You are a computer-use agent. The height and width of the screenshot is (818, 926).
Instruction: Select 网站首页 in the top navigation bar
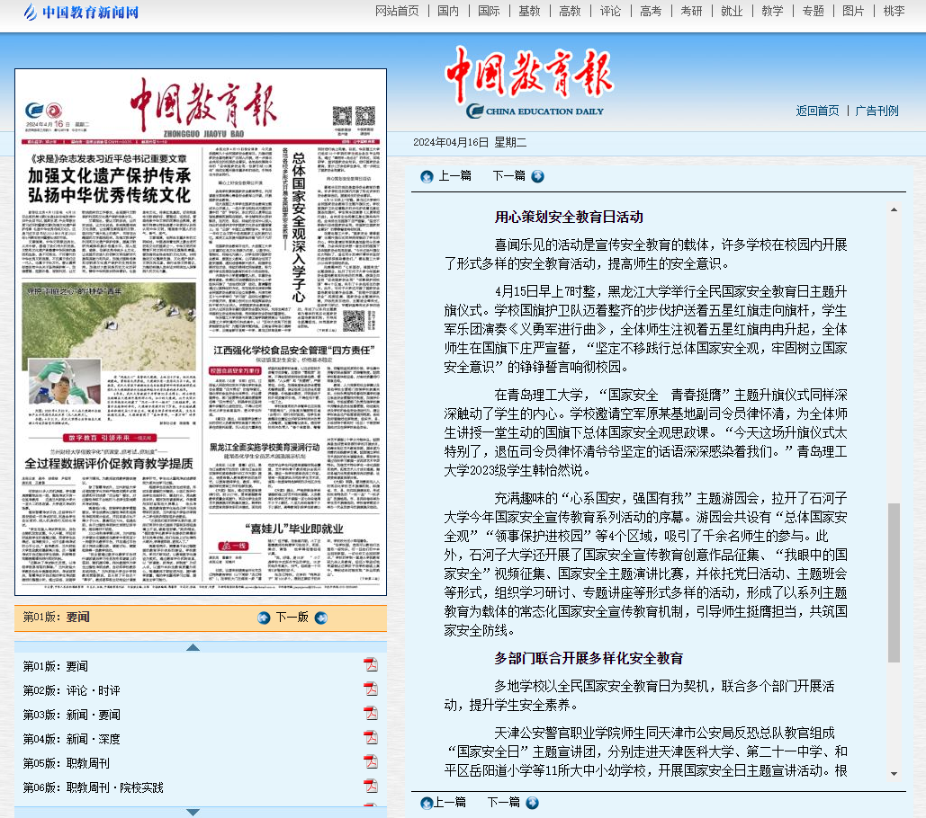coord(397,11)
